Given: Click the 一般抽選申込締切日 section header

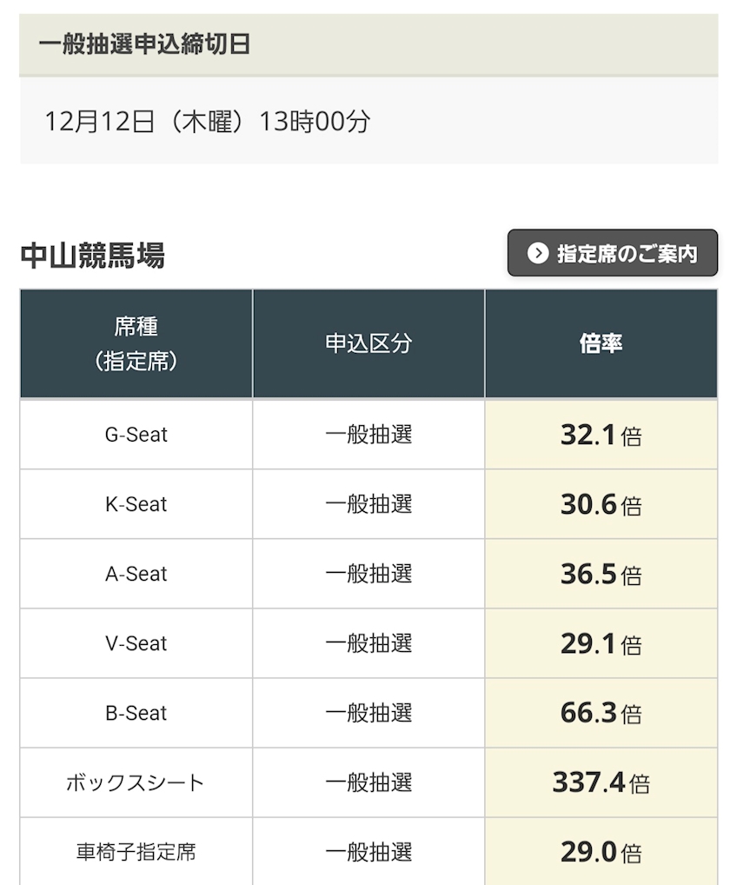Looking at the screenshot, I should (145, 44).
